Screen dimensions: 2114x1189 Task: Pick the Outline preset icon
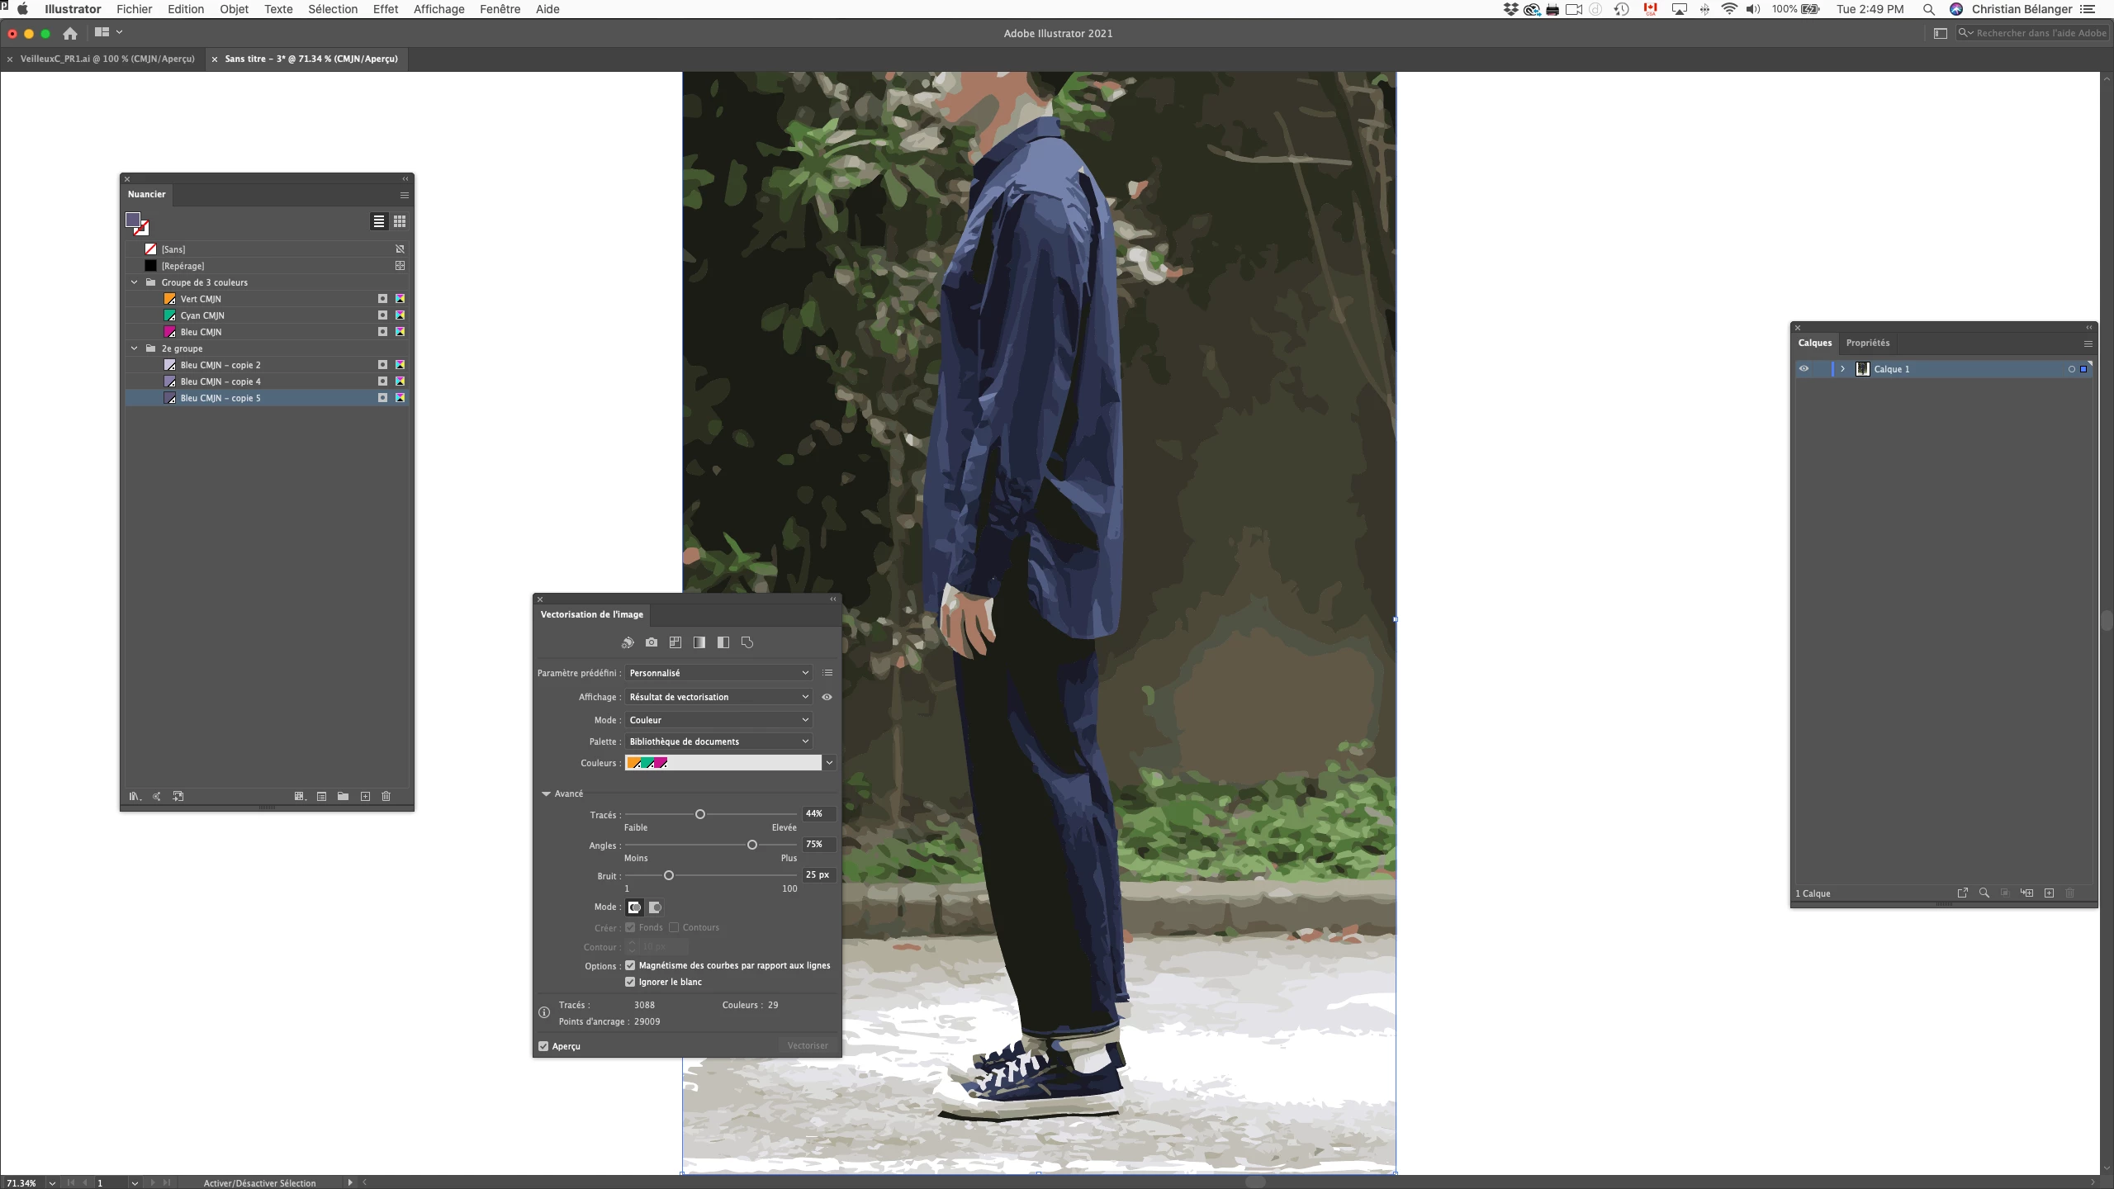747,642
